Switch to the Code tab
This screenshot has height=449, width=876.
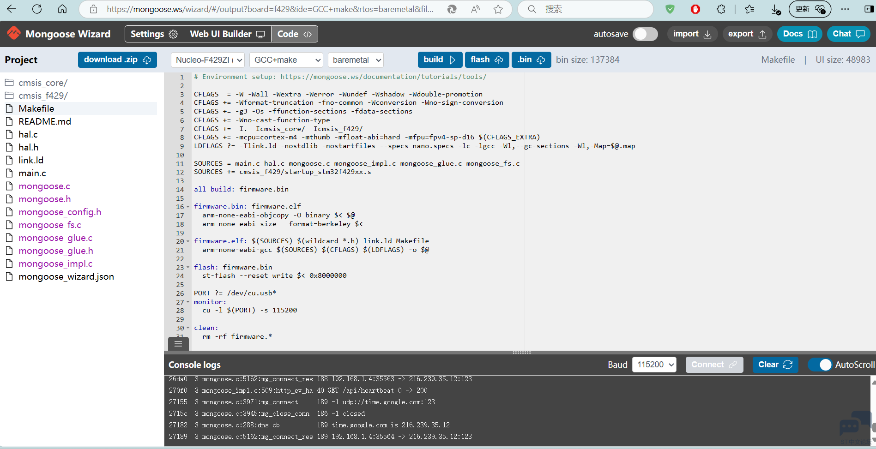click(x=295, y=34)
